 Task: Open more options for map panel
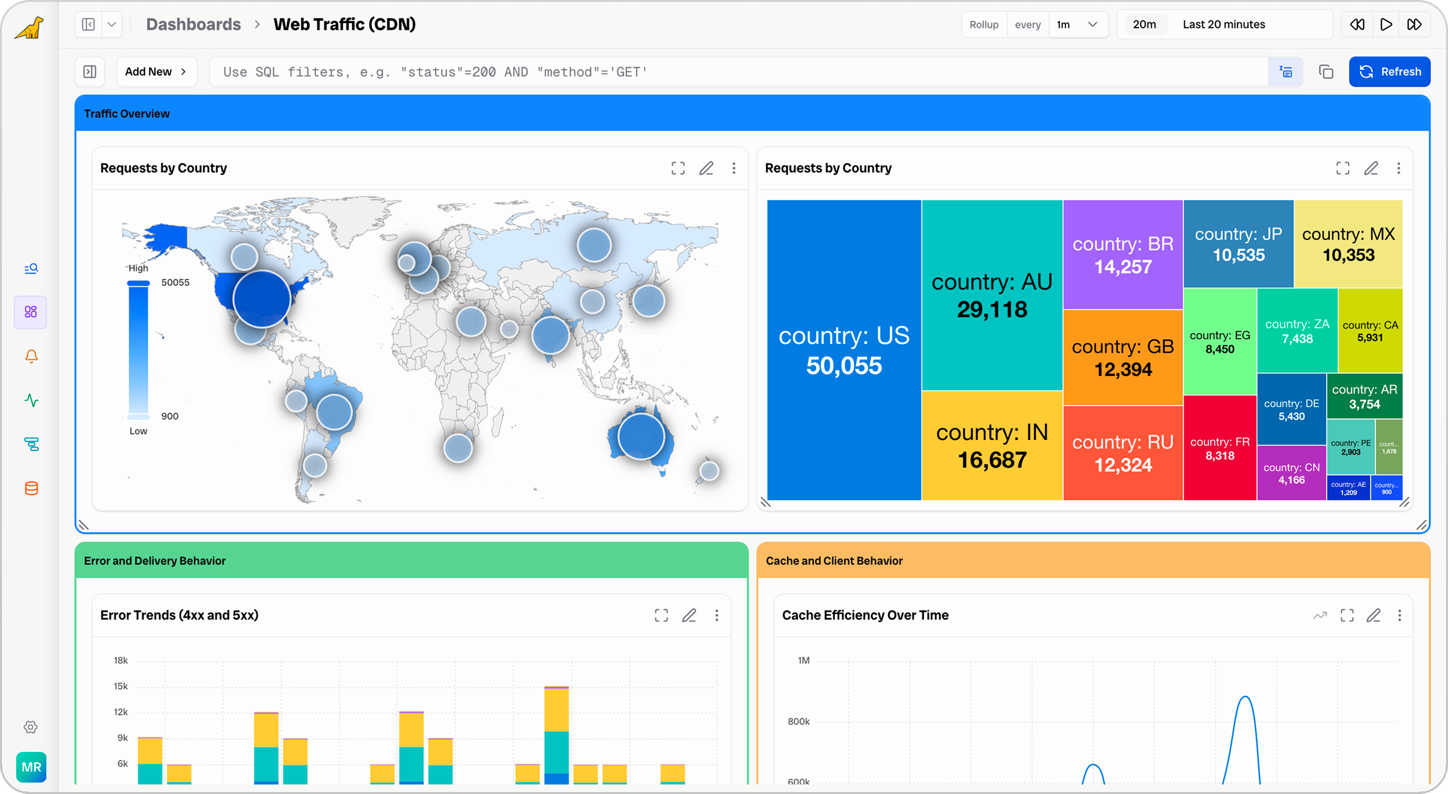point(734,168)
